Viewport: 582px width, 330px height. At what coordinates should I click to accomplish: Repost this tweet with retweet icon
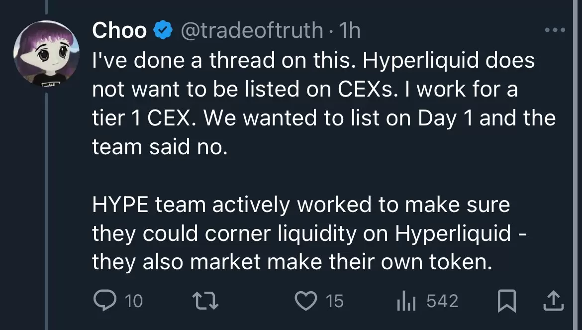click(x=205, y=301)
